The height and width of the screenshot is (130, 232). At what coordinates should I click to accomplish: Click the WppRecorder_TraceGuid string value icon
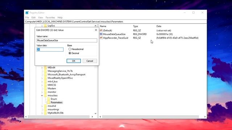(x=101, y=38)
